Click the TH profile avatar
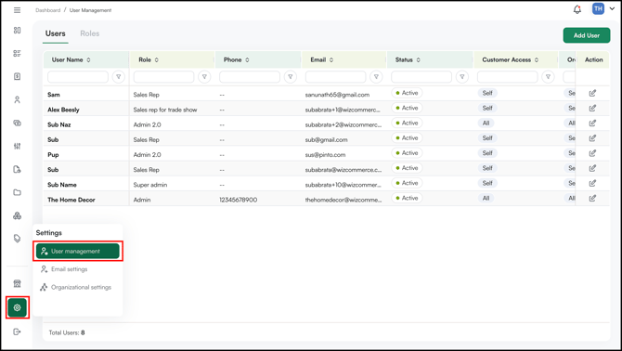This screenshot has height=351, width=622. pyautogui.click(x=598, y=8)
